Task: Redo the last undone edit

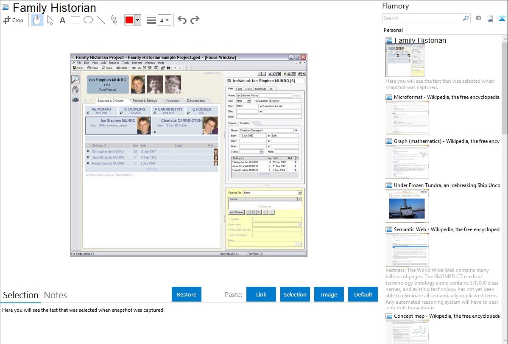Action: pos(195,20)
